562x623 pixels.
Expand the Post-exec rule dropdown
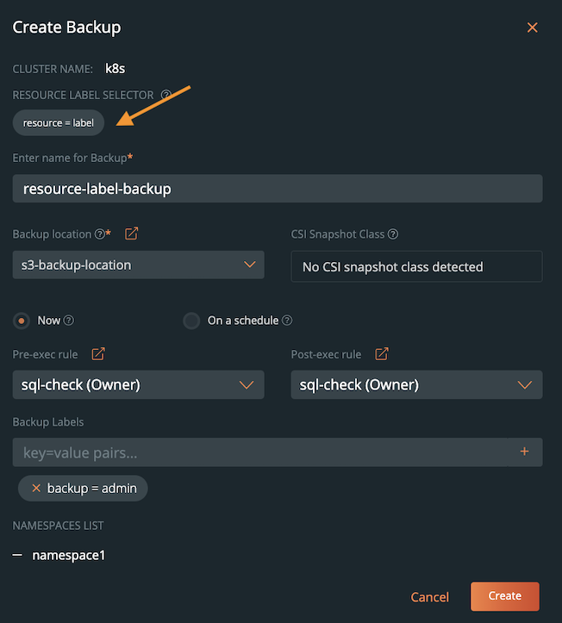point(416,385)
